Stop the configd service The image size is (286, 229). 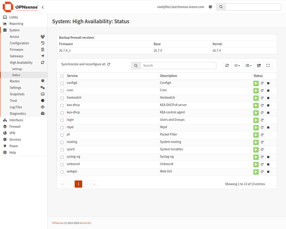(268, 83)
